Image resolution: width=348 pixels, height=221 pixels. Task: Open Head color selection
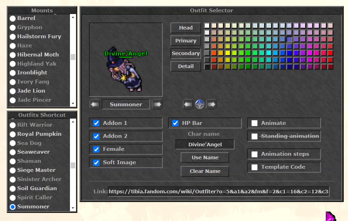point(185,28)
